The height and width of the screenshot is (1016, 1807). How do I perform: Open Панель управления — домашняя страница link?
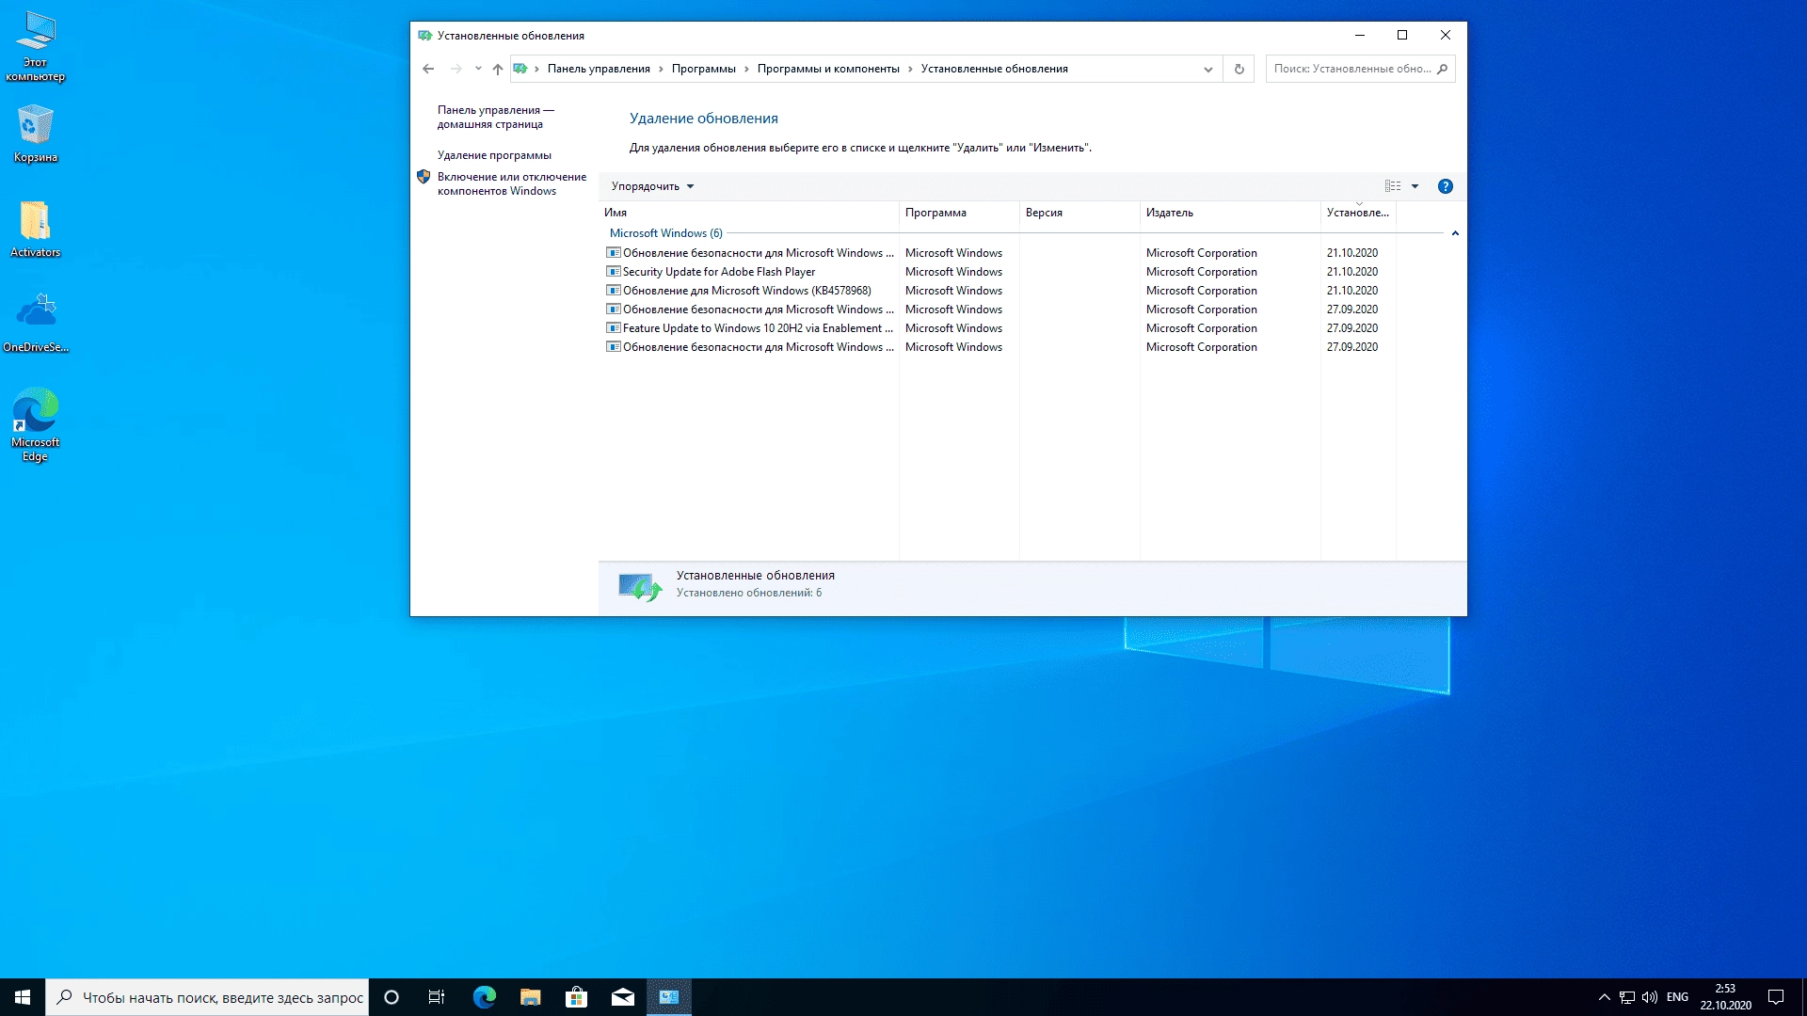[x=496, y=117]
